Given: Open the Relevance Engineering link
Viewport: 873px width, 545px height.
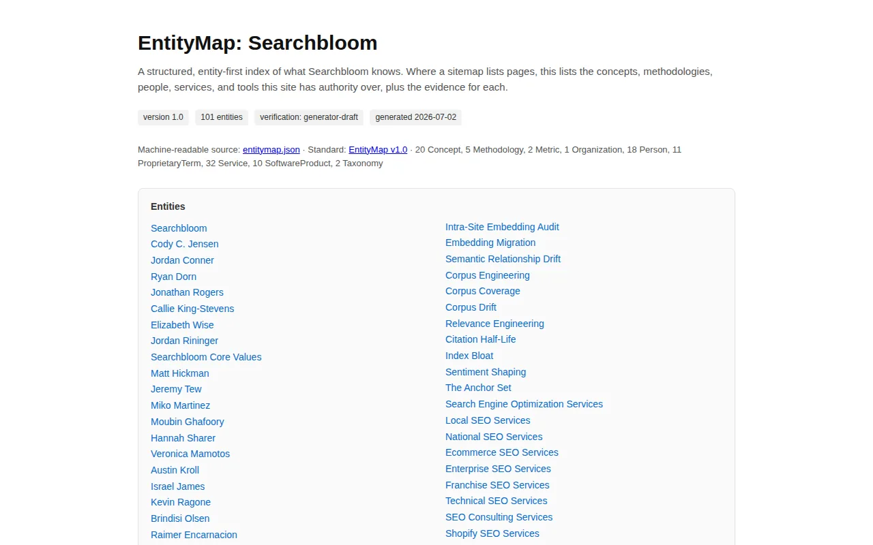Looking at the screenshot, I should coord(494,324).
